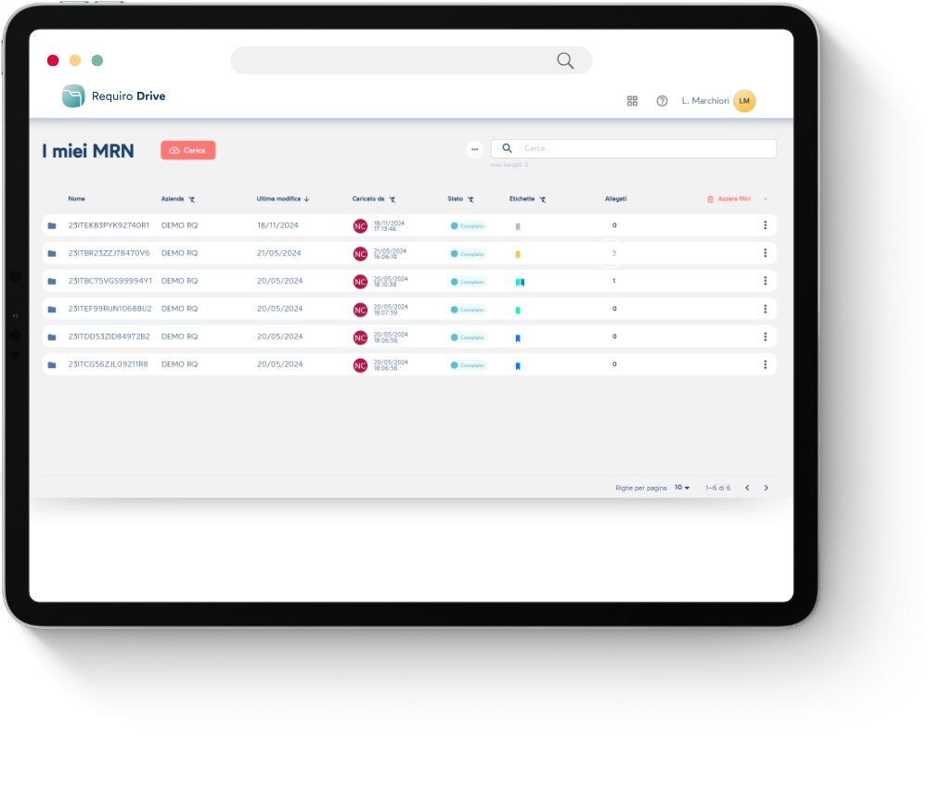Click the L. Marchiori avatar badge
Image resolution: width=928 pixels, height=788 pixels.
point(743,101)
